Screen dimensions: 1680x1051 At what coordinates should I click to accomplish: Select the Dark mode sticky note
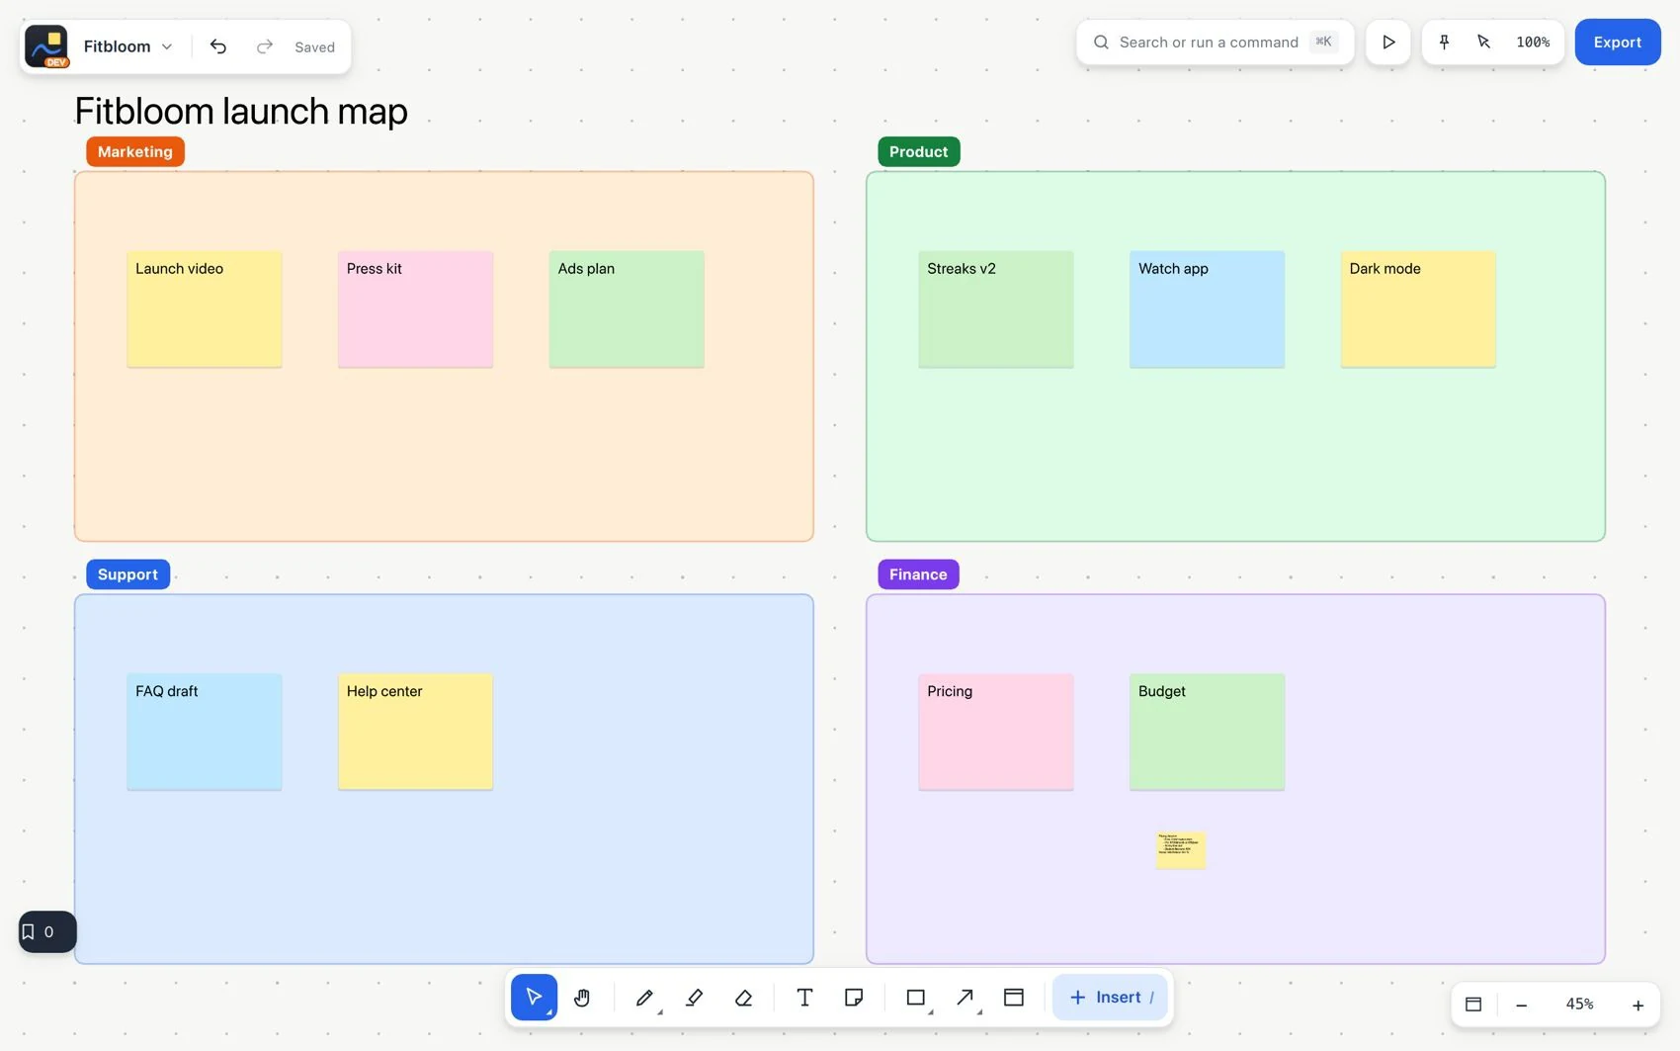point(1418,308)
